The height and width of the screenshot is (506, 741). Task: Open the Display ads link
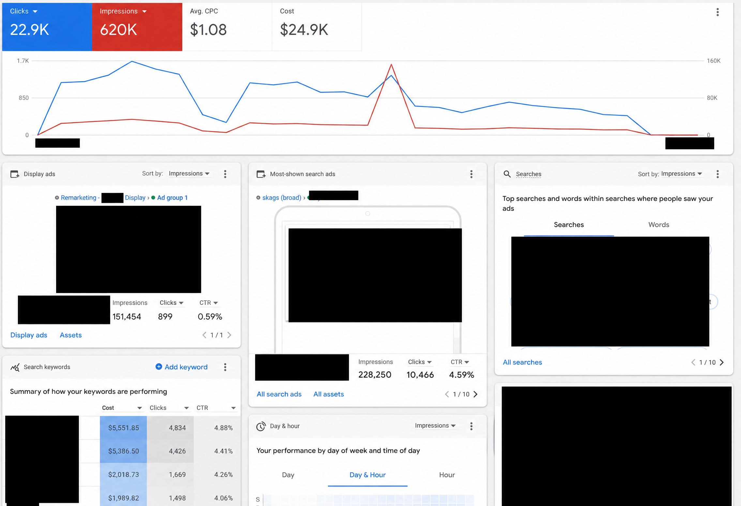29,335
